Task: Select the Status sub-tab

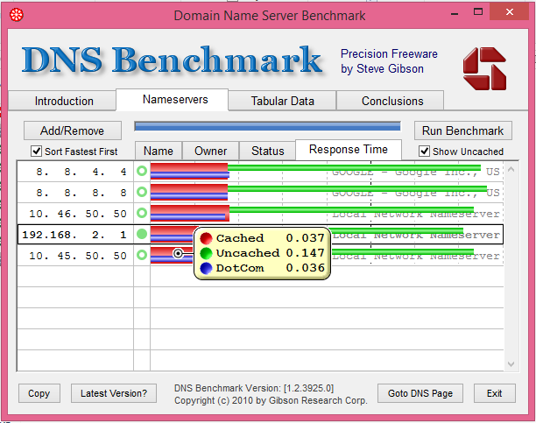Action: point(267,151)
